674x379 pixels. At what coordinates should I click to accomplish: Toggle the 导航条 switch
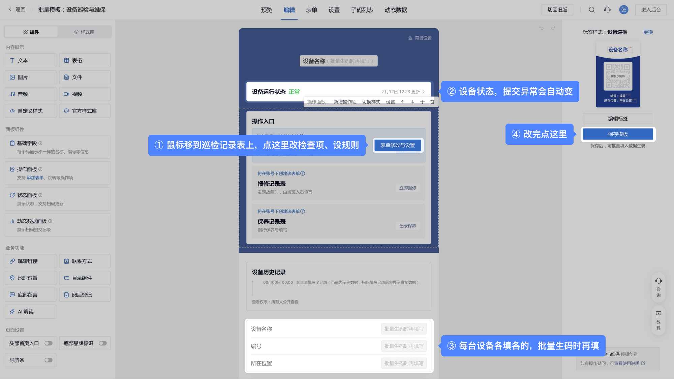[49, 360]
